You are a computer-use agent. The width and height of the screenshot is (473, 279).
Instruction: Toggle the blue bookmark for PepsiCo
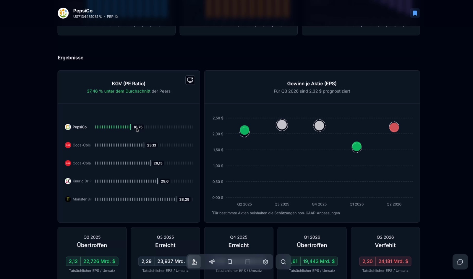coord(415,13)
